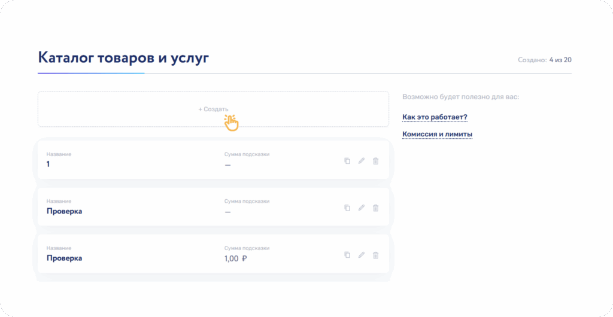Select the name of Проверка priced 1,00 ₽
Viewport: 613px width, 317px height.
[x=64, y=258]
